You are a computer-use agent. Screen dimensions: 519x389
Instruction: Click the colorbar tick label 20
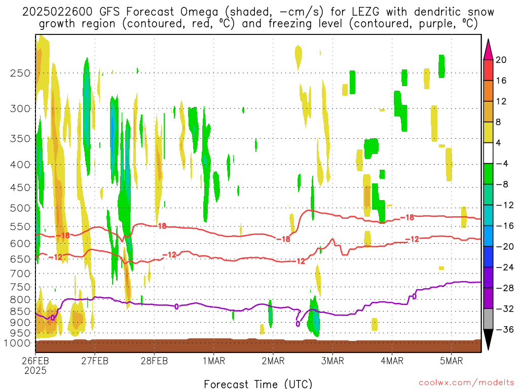click(x=501, y=60)
